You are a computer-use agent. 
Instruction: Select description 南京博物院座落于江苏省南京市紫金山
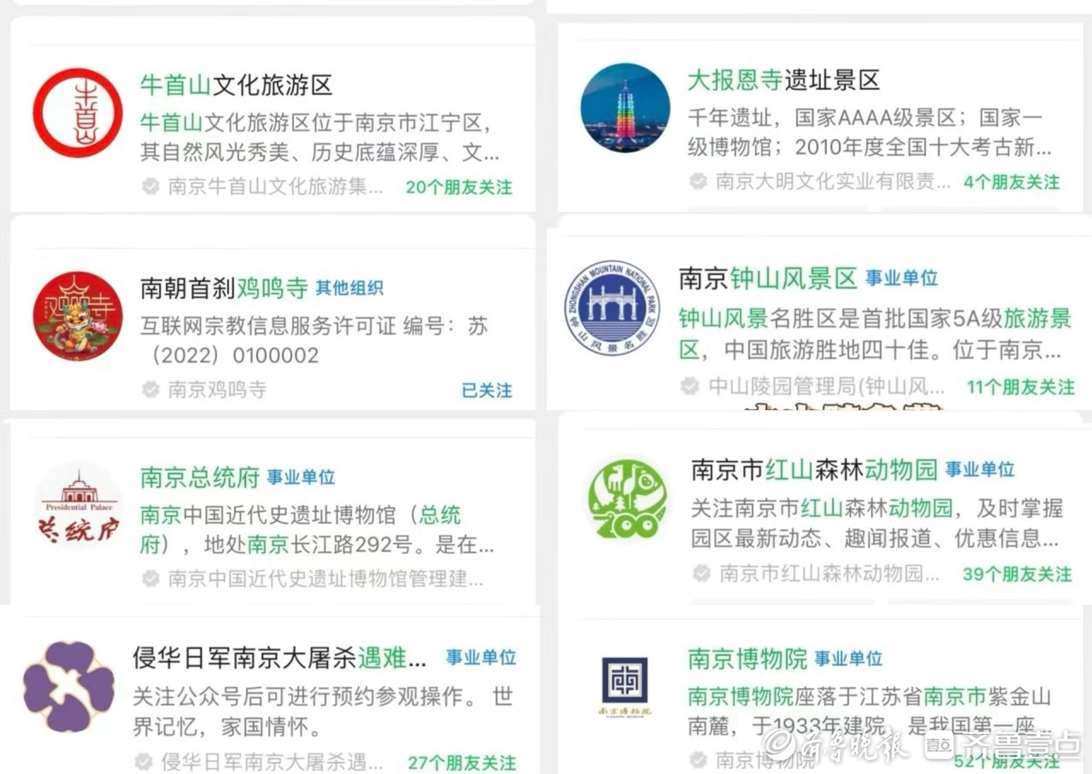(x=869, y=697)
